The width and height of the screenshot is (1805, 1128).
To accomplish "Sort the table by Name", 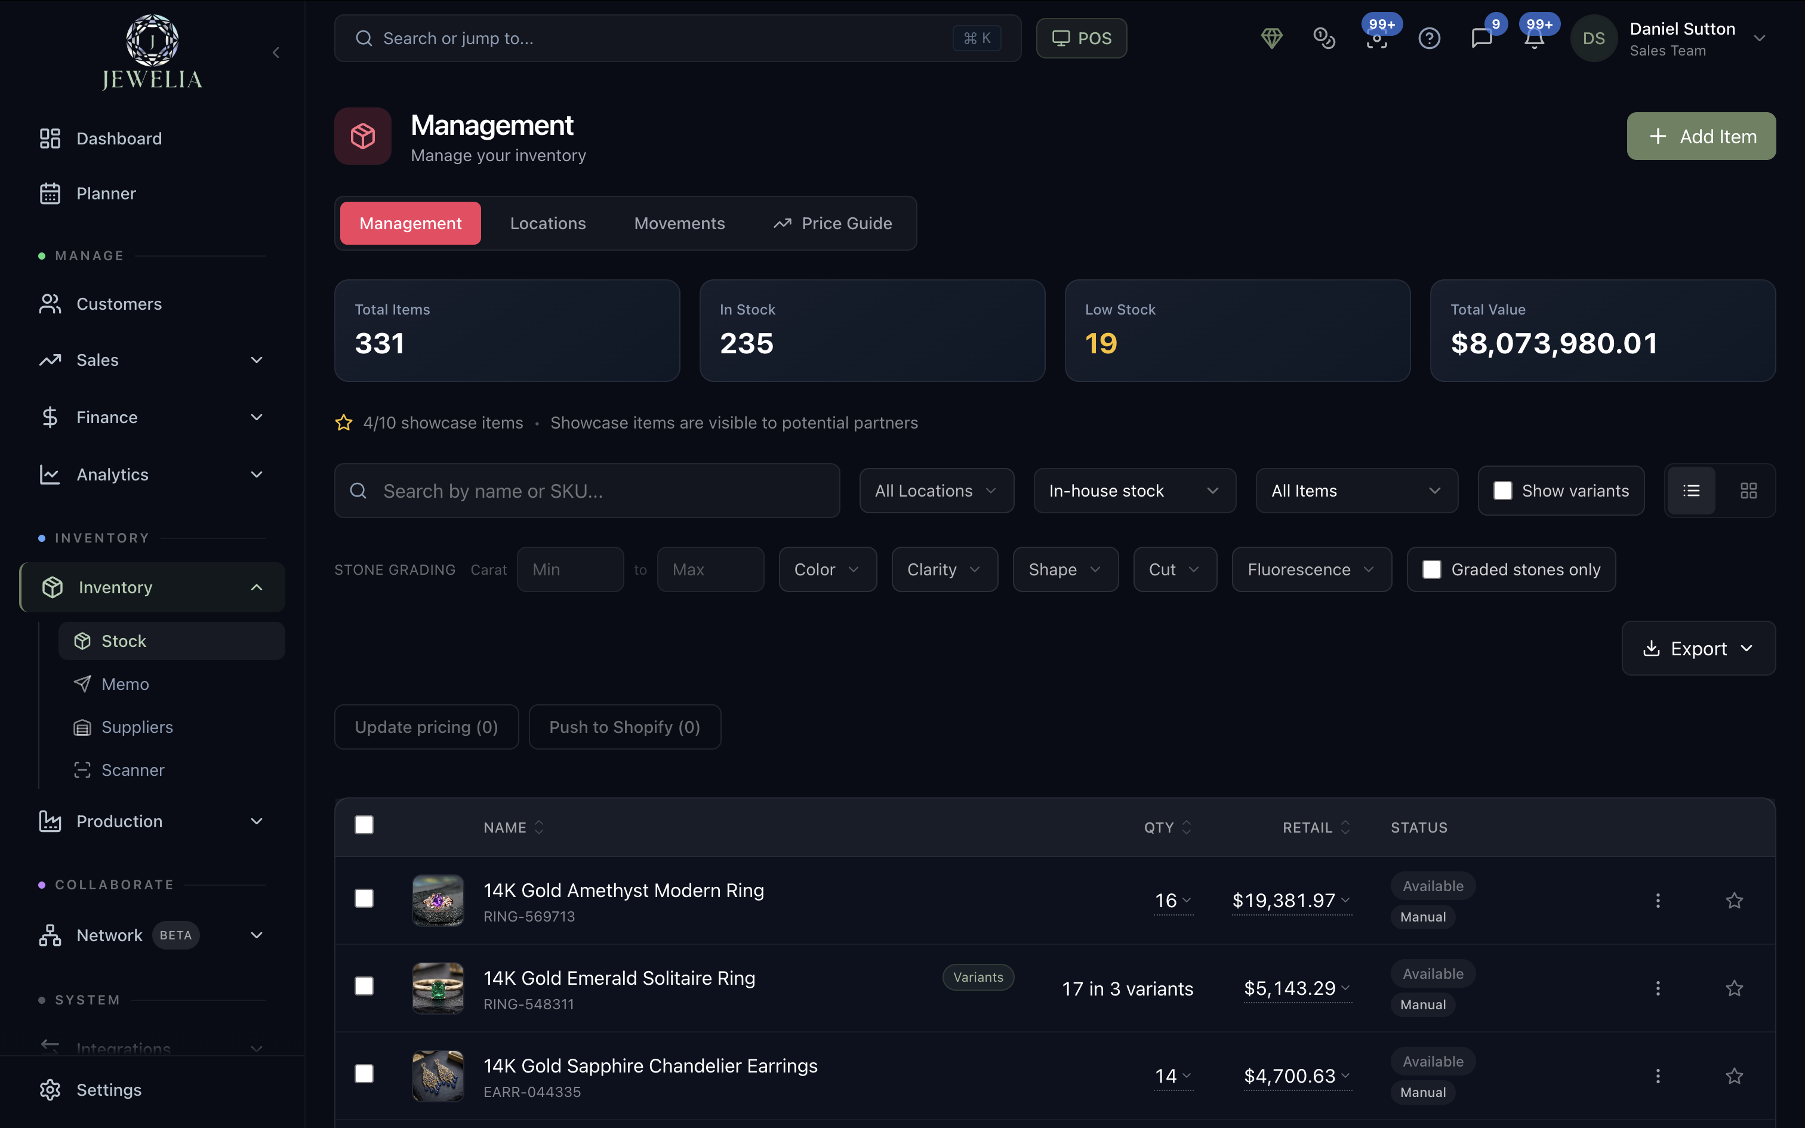I will pyautogui.click(x=513, y=827).
